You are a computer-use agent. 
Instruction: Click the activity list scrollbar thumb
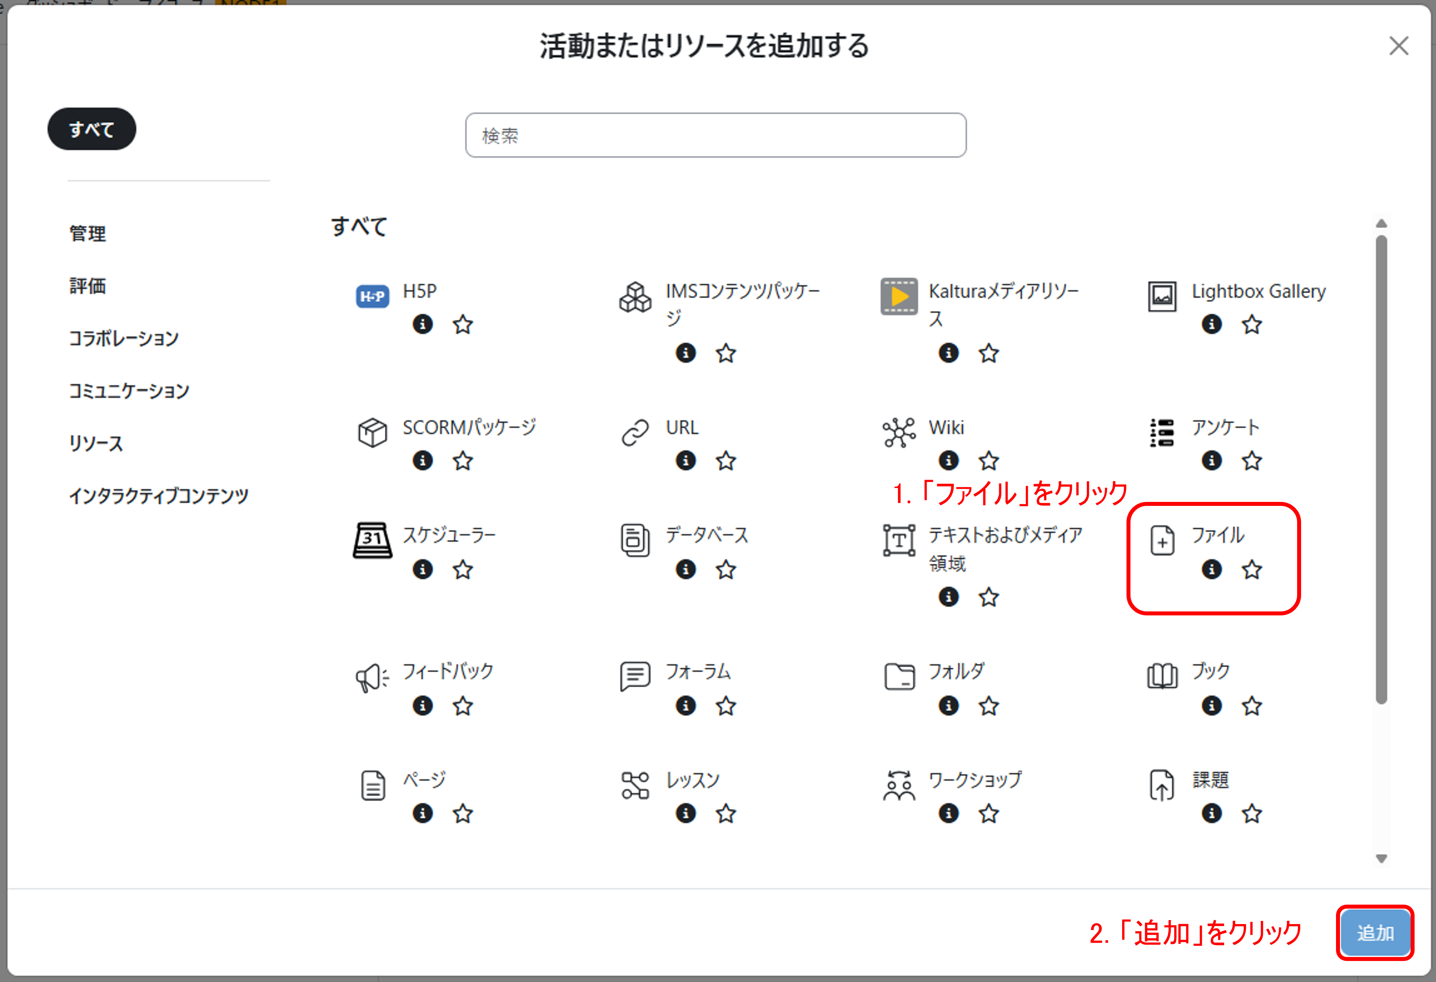[x=1382, y=470]
